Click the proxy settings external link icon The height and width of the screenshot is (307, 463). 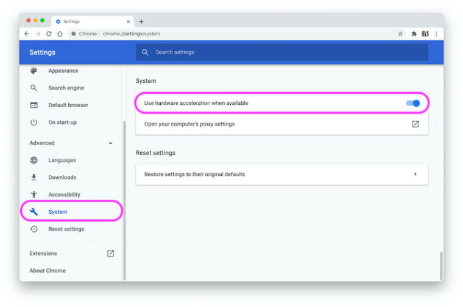tap(415, 124)
